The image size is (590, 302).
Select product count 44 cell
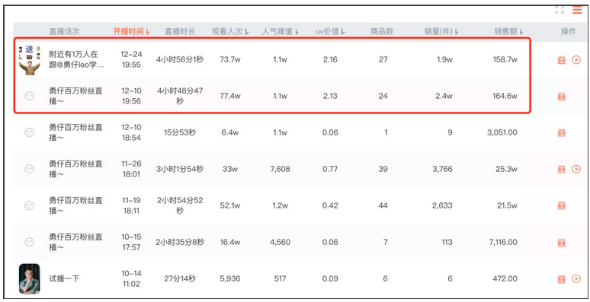point(383,205)
